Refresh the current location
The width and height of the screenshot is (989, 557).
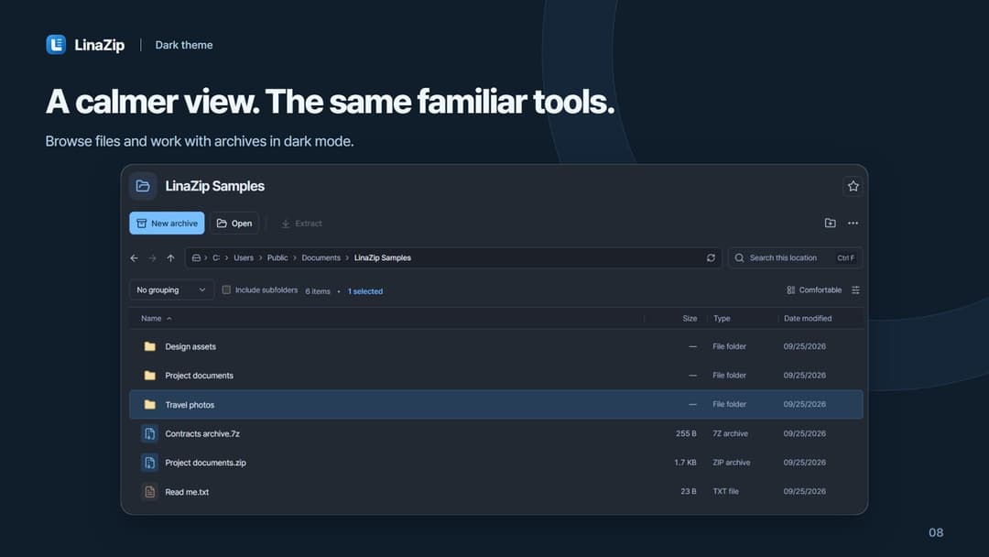pyautogui.click(x=711, y=258)
